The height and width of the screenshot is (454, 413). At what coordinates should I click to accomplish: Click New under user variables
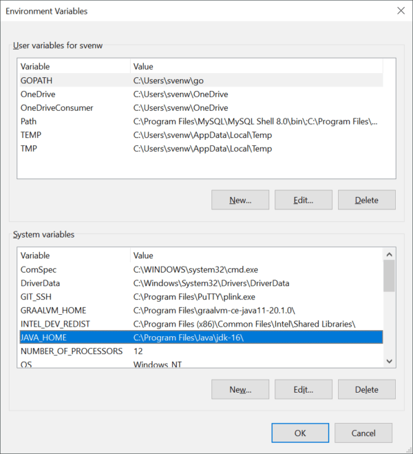240,200
